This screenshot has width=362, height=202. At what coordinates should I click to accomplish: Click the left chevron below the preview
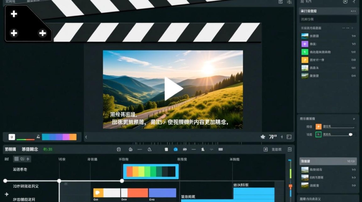point(86,137)
